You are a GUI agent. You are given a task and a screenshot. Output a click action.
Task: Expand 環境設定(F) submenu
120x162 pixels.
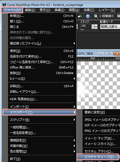[x=42, y=140]
